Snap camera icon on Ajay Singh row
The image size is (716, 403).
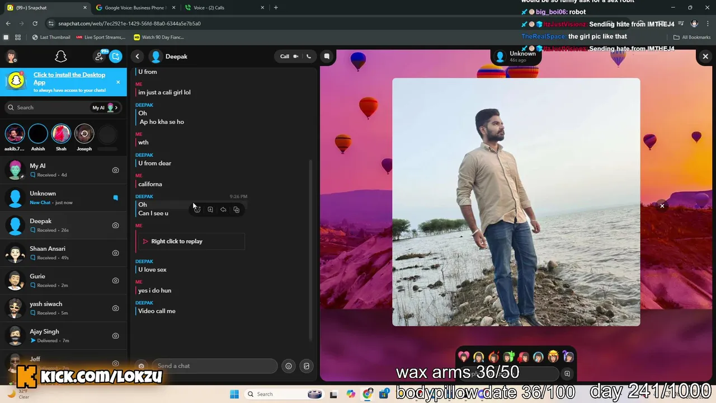(x=116, y=336)
